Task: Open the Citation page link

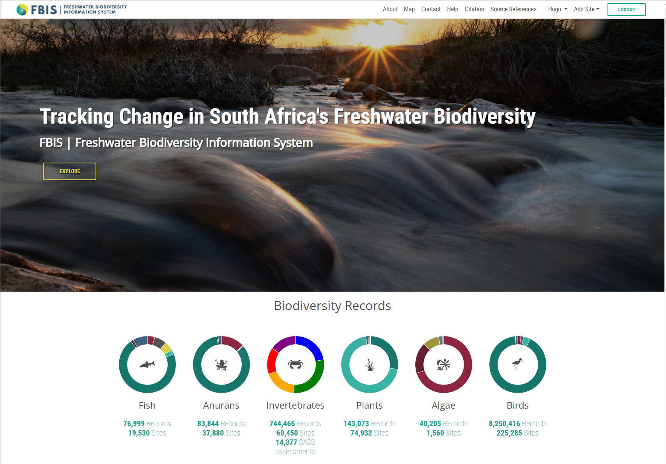Action: click(x=474, y=9)
